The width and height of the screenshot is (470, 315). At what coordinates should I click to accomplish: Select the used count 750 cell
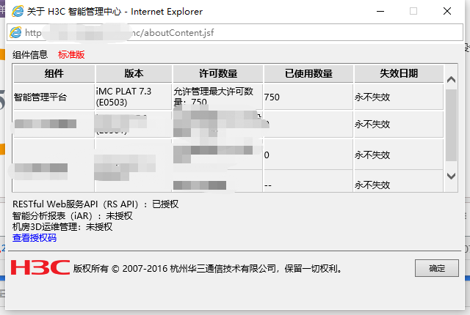[x=308, y=97]
